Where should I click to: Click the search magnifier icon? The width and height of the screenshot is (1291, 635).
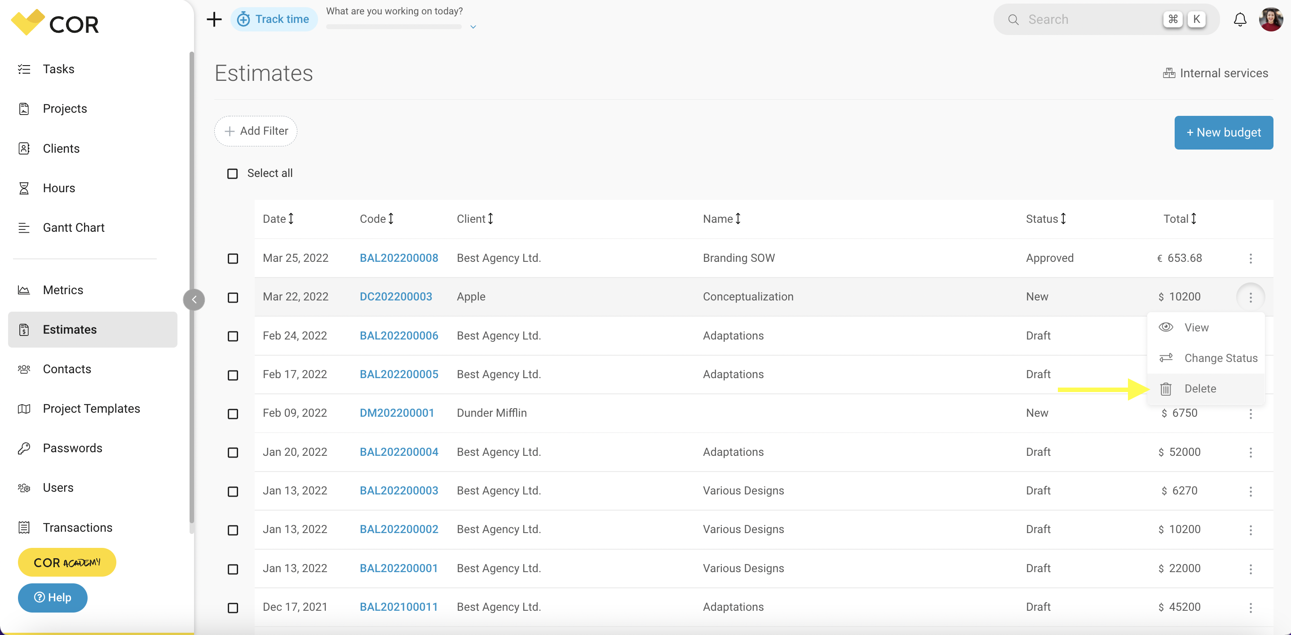tap(1013, 20)
